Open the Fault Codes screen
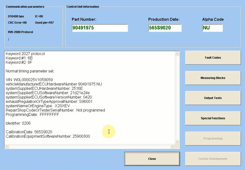This screenshot has height=170, width=245. pos(213,57)
